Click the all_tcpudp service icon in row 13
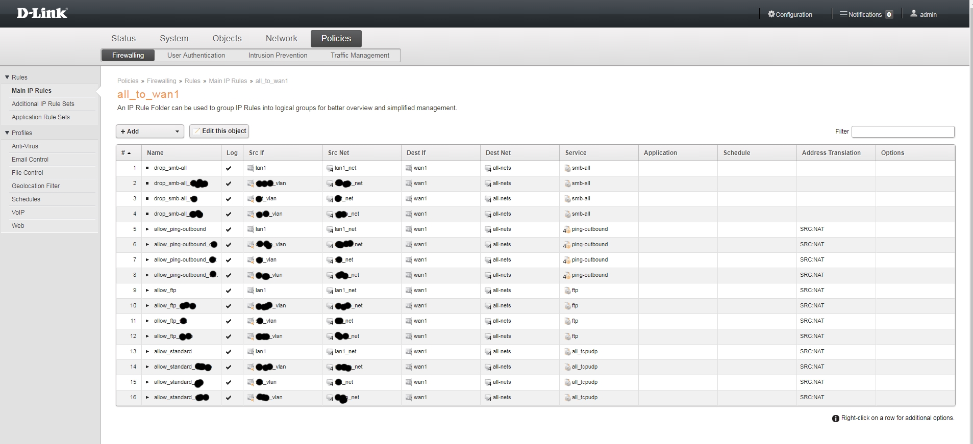This screenshot has height=444, width=973. click(x=567, y=352)
